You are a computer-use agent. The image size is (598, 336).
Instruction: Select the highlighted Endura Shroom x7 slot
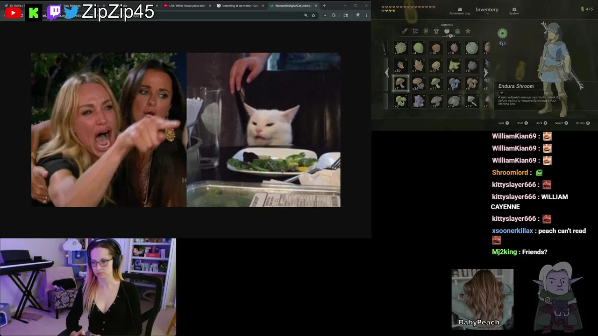point(400,83)
